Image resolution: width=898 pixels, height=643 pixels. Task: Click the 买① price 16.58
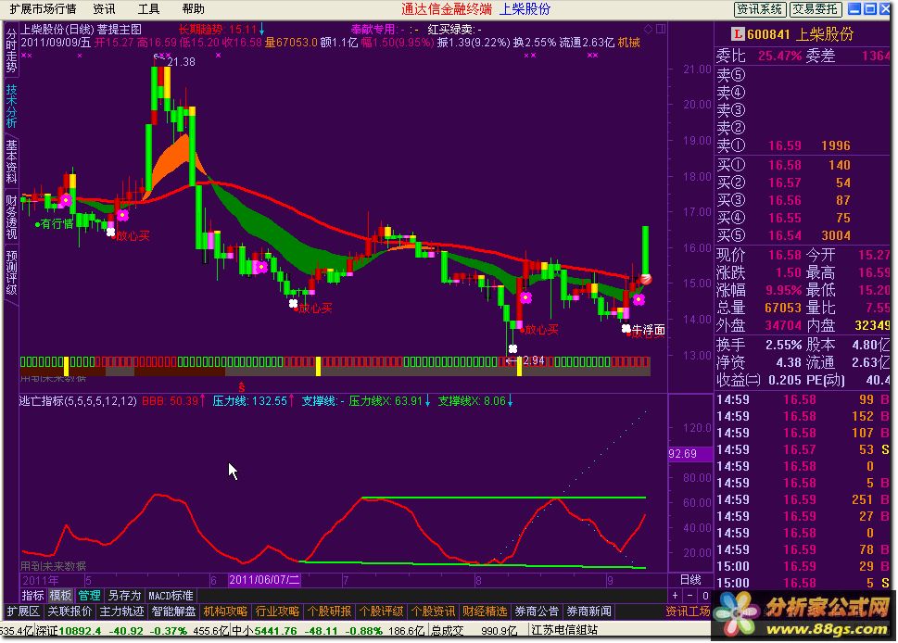[785, 165]
